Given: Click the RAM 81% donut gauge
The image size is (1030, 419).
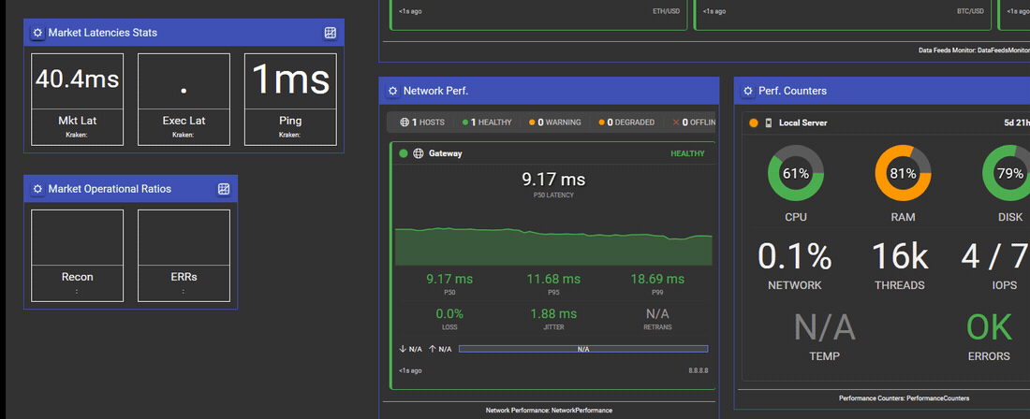Looking at the screenshot, I should click(x=904, y=173).
